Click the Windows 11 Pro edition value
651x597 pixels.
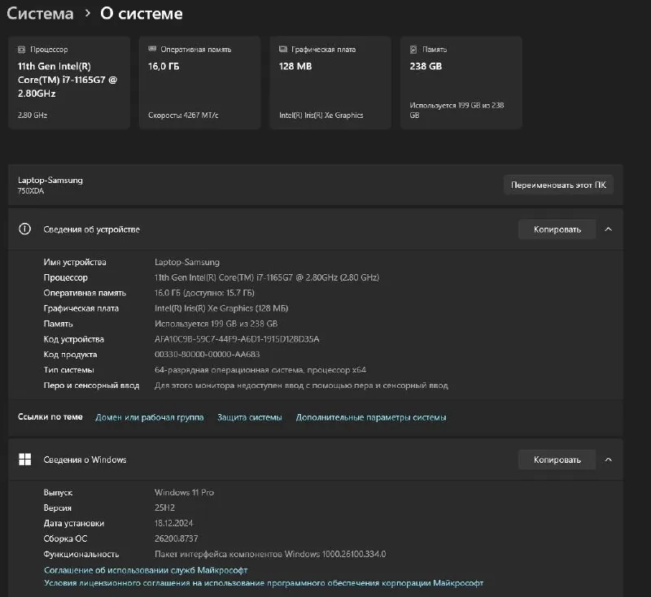[185, 492]
